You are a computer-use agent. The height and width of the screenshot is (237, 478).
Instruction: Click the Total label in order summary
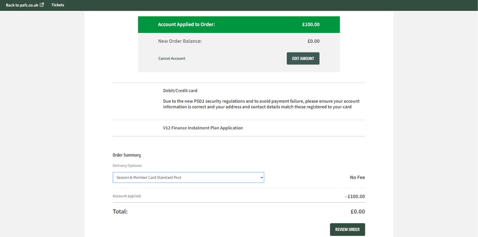point(120,211)
